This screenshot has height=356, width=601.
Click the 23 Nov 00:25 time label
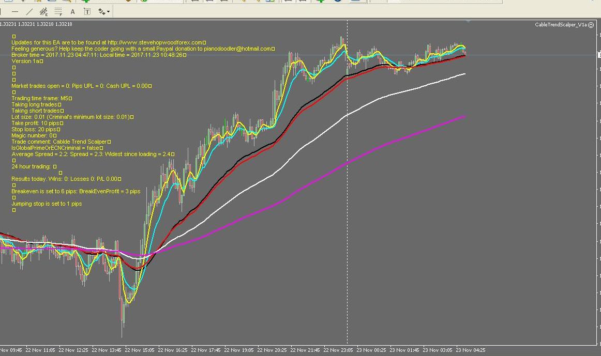click(371, 350)
